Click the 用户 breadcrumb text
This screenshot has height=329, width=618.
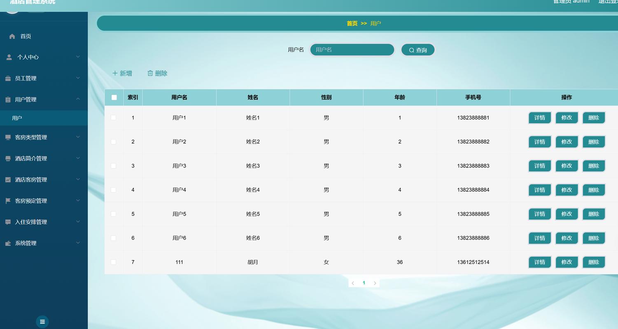click(x=375, y=23)
